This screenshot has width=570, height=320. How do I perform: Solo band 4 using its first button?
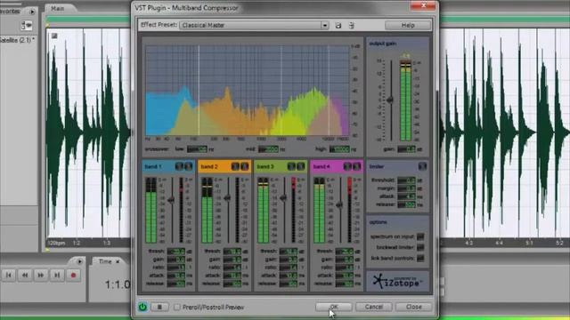(x=347, y=166)
